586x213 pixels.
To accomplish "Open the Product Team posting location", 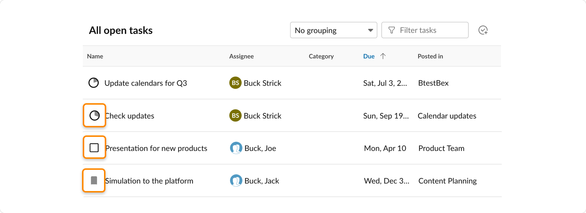I will tap(441, 148).
